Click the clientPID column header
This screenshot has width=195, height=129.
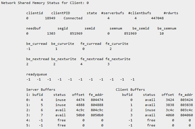point(61,13)
